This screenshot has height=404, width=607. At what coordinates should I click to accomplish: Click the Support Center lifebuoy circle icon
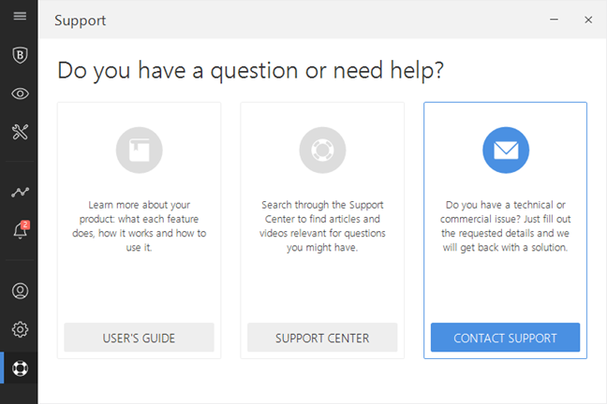click(x=322, y=150)
